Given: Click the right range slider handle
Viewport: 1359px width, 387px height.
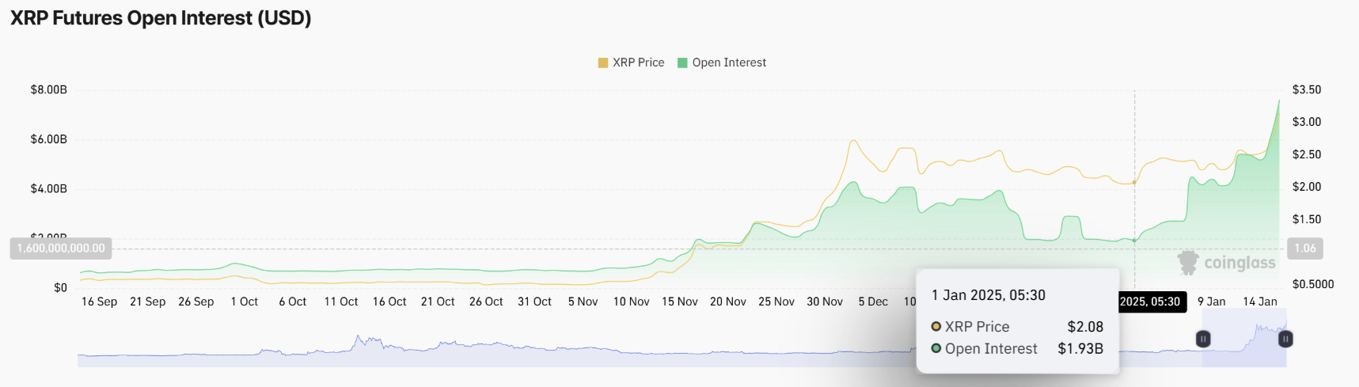Looking at the screenshot, I should click(1285, 339).
